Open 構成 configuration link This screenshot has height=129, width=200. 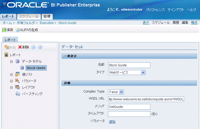[194, 23]
